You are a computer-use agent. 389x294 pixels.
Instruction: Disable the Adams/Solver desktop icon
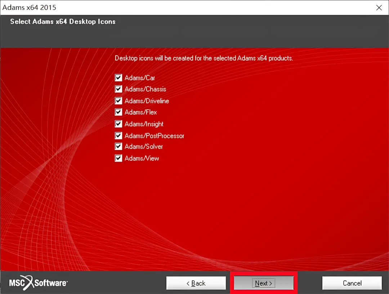tap(119, 146)
